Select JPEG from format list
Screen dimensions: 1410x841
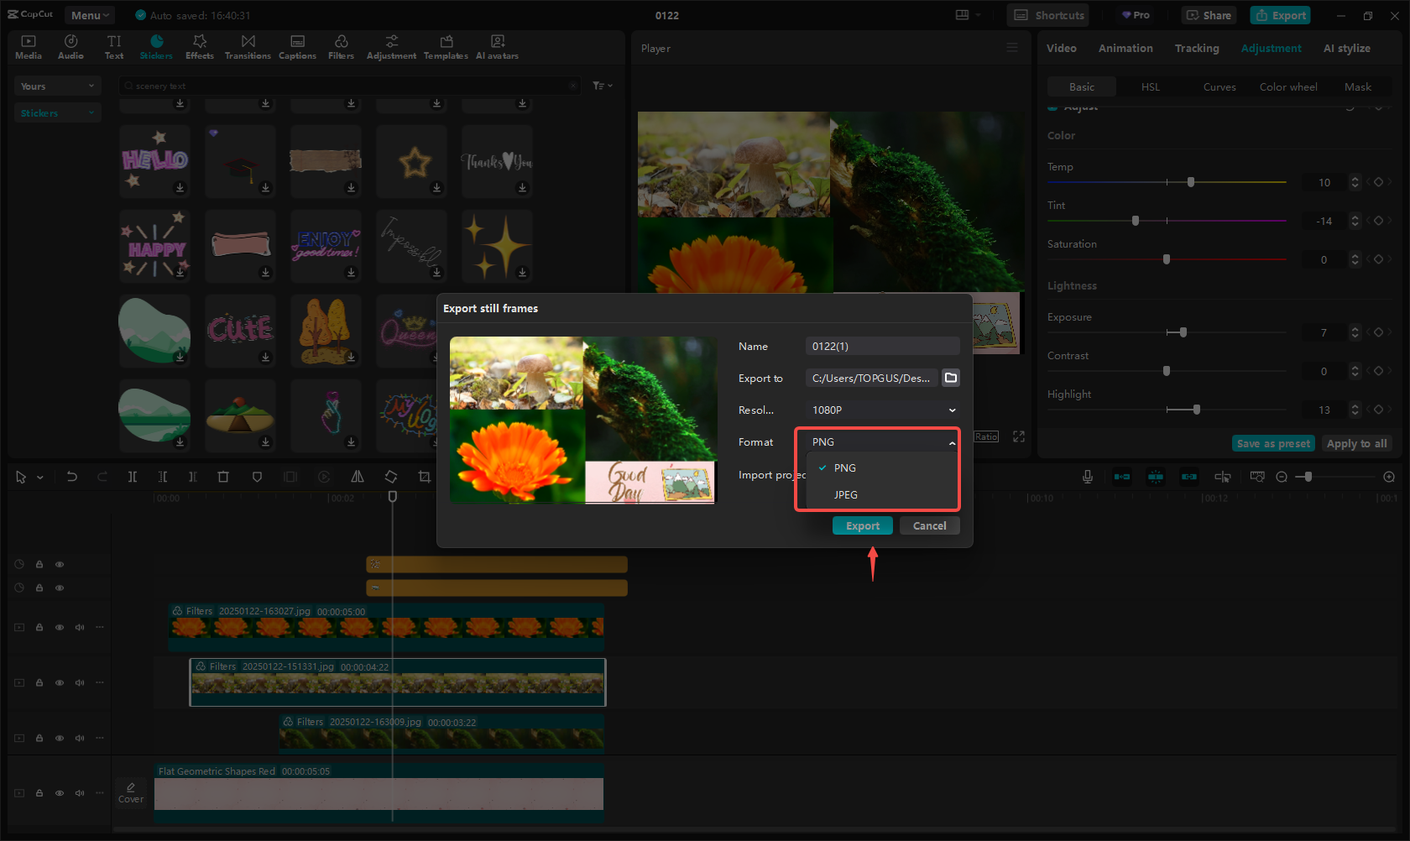(846, 495)
